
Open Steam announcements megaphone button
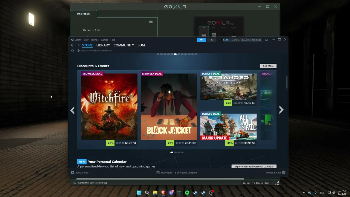tap(201, 40)
